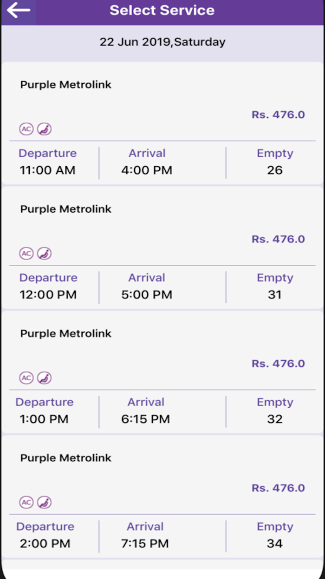This screenshot has width=325, height=579.
Task: Click the Arrival label of the 1:00 PM trip
Action: coord(146,402)
